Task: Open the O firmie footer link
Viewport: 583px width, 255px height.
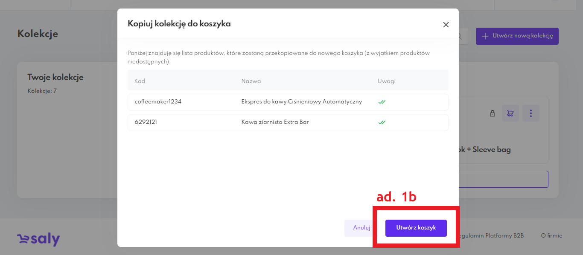Action: pyautogui.click(x=551, y=235)
